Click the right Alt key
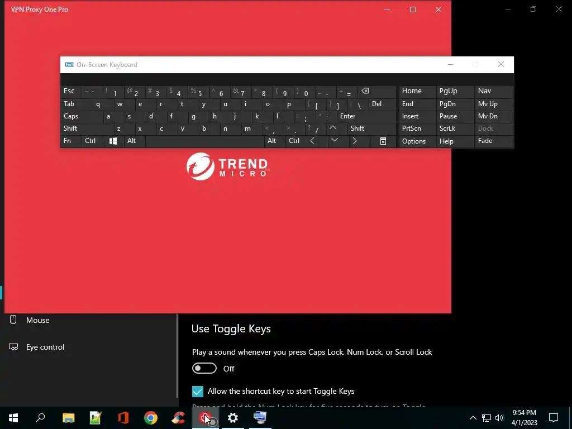This screenshot has height=429, width=572. [274, 141]
